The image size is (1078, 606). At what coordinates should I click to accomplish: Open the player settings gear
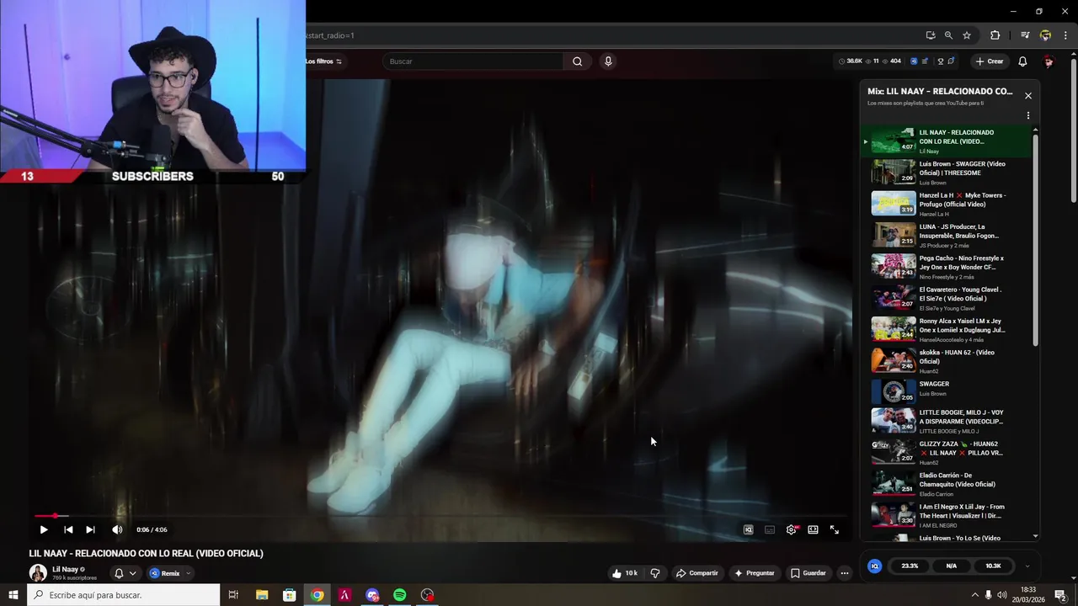791,529
